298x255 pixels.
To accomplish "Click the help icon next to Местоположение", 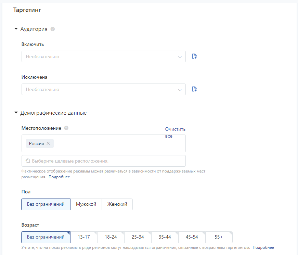I will [x=66, y=128].
